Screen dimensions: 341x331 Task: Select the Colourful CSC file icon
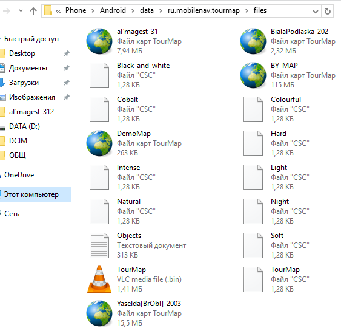[x=253, y=109]
